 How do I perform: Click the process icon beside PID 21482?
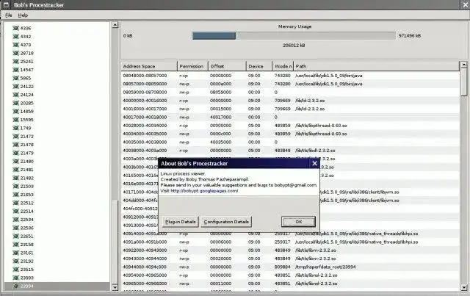point(16,178)
